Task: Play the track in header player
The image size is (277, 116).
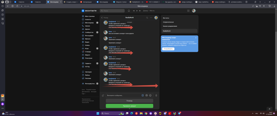Action: [137, 11]
